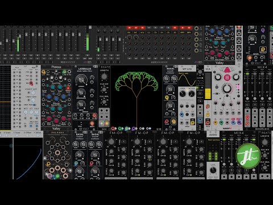
Task: Click the yellow CV jack on the VCA module
Action: [x=208, y=114]
